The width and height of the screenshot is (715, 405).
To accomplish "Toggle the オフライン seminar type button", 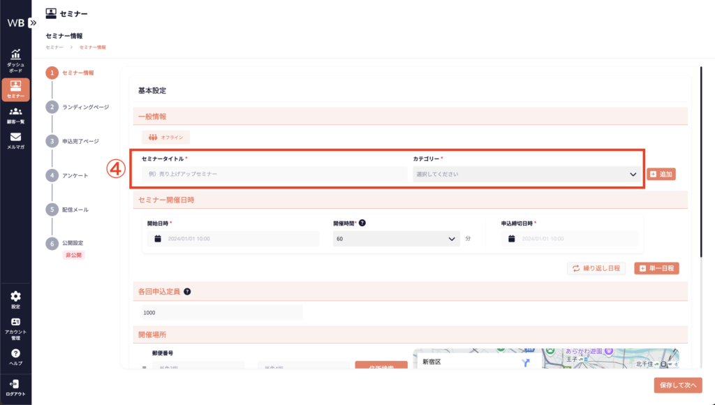I will coord(166,138).
